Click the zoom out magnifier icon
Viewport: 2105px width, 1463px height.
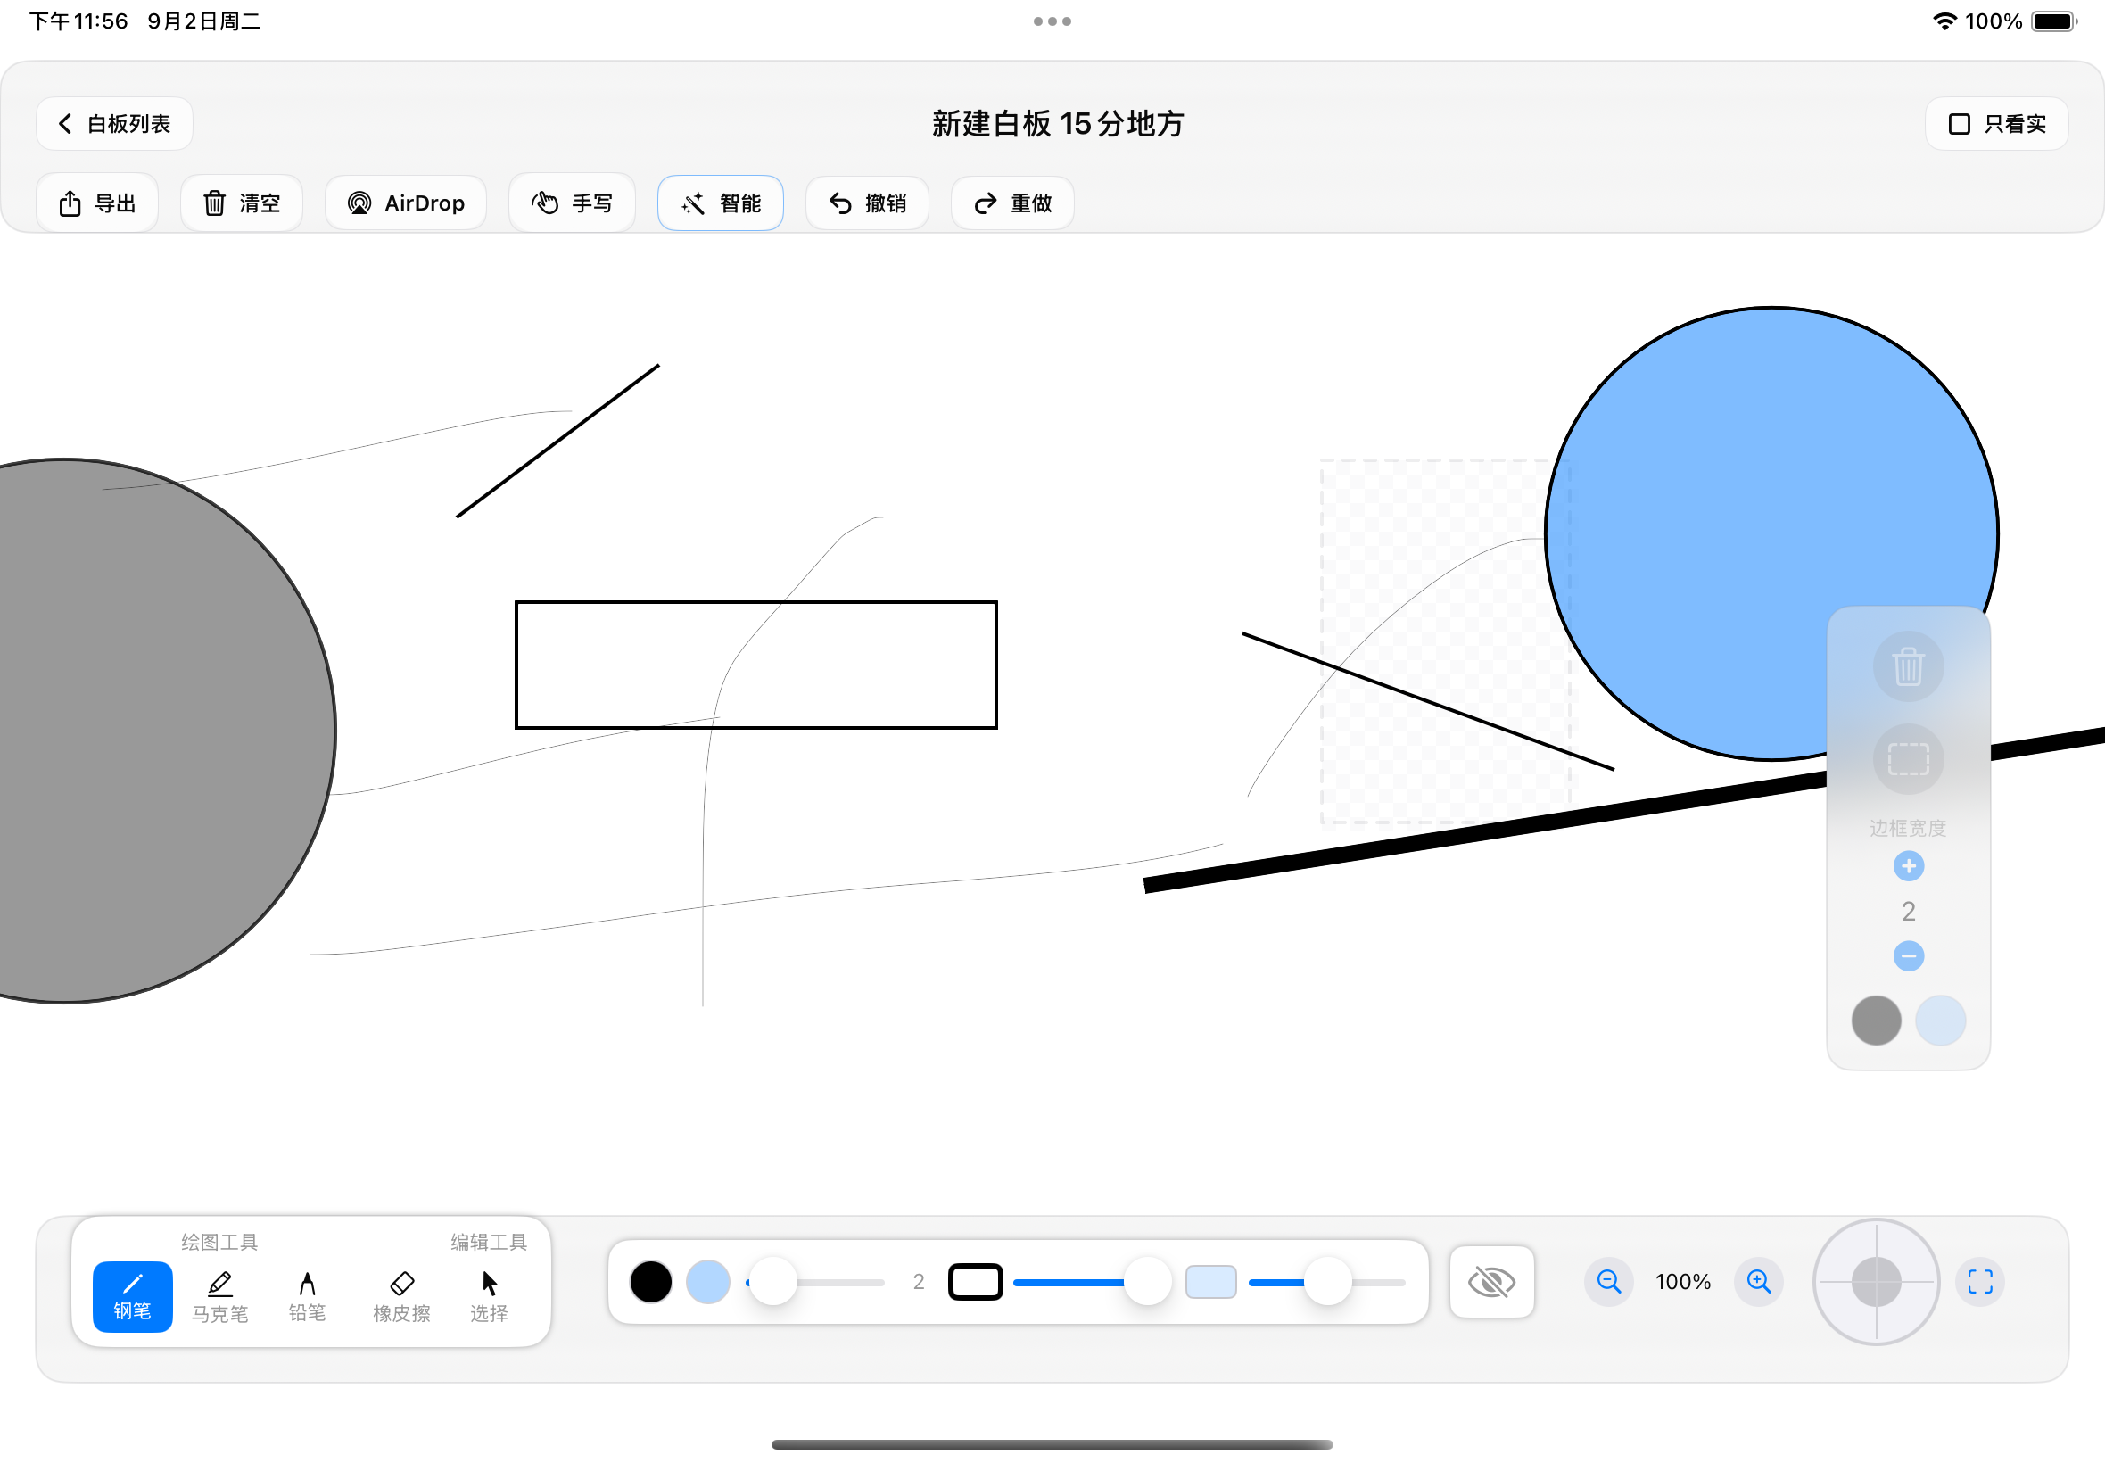(1608, 1281)
